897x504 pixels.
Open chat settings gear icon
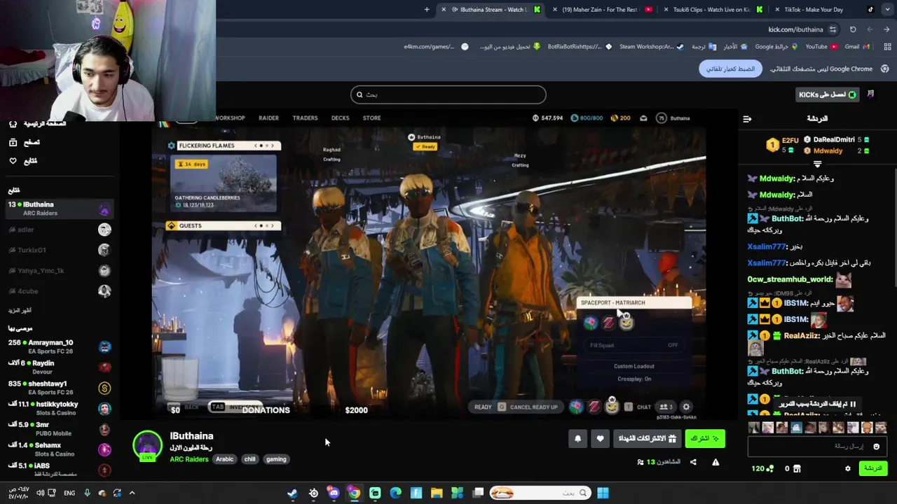847,468
